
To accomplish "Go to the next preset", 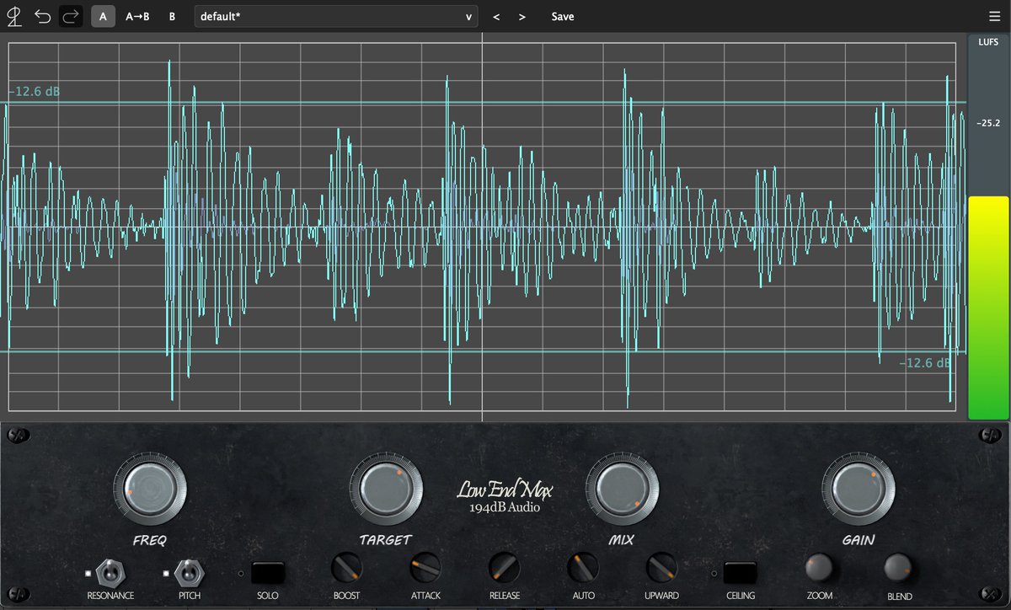I will 522,17.
